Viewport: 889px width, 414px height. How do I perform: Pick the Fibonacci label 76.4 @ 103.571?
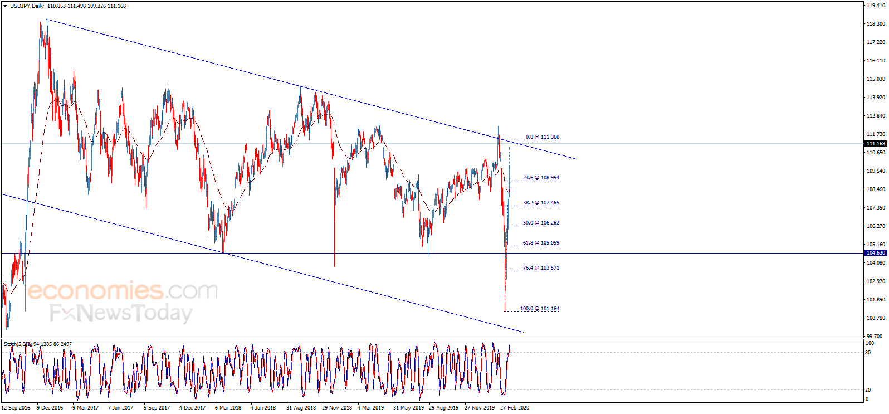click(x=541, y=268)
